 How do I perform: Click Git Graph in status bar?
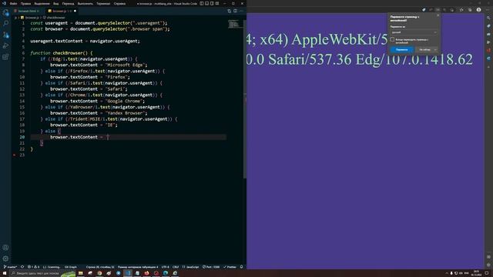[x=70, y=267]
